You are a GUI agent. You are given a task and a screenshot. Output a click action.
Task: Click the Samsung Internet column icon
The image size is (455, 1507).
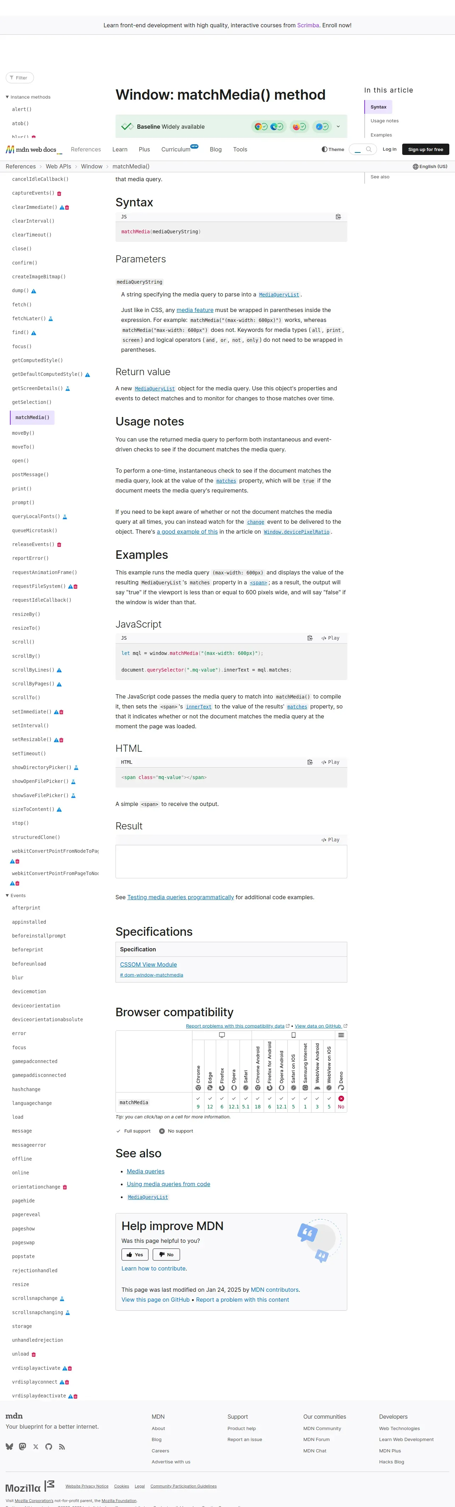(x=305, y=1088)
